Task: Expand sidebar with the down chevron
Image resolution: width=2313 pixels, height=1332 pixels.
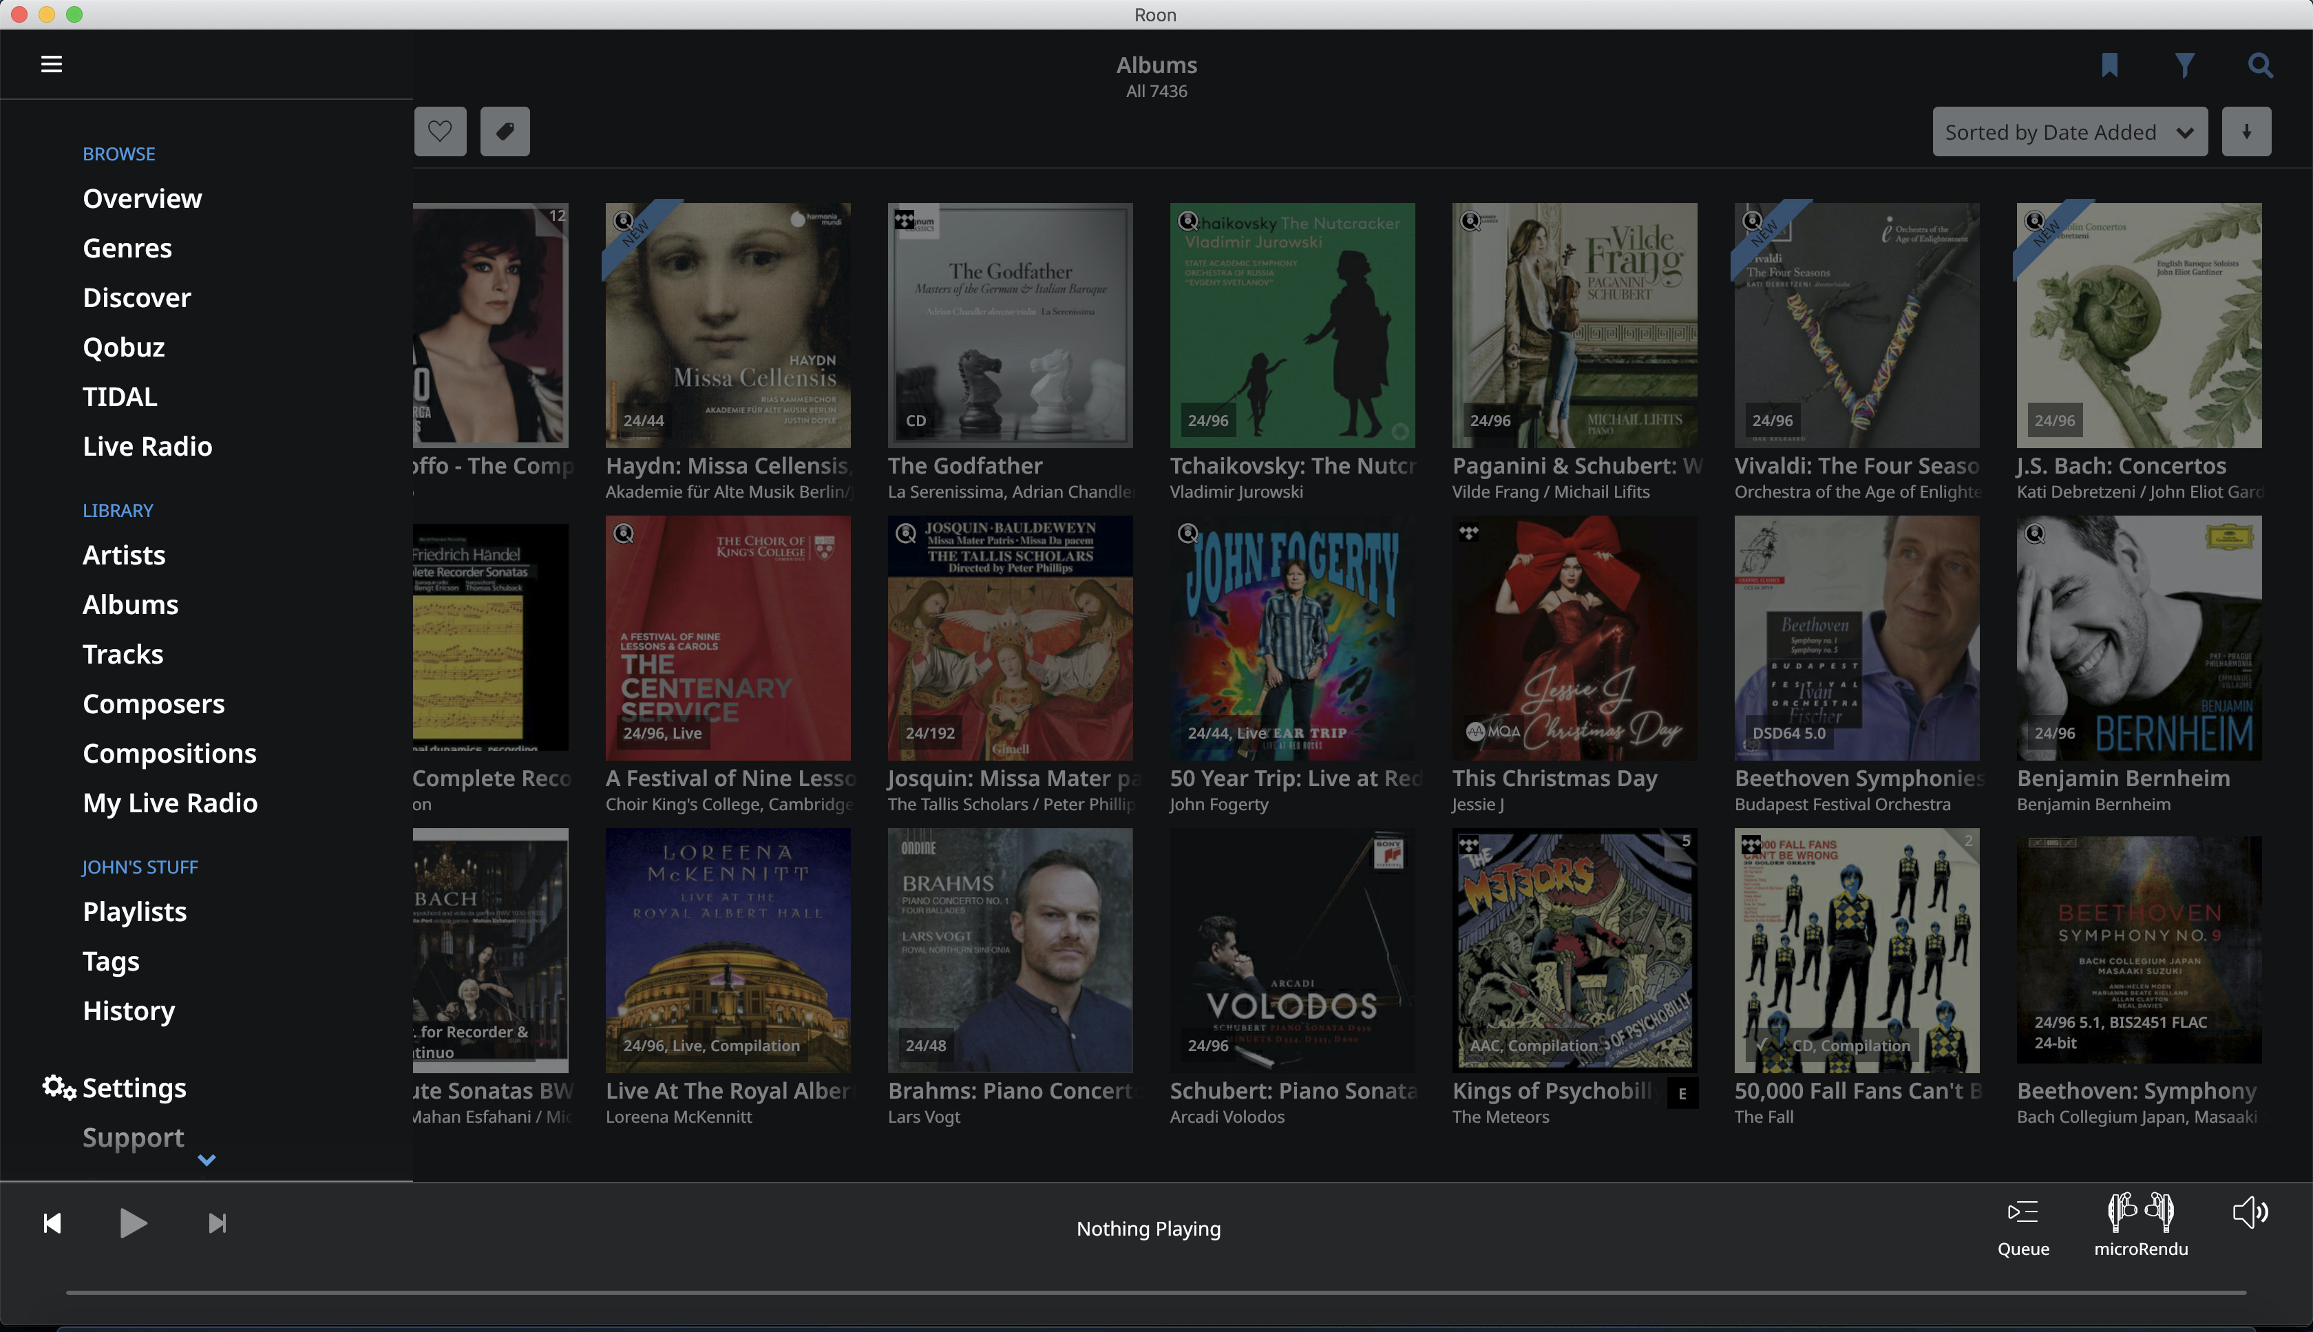Action: point(207,1160)
